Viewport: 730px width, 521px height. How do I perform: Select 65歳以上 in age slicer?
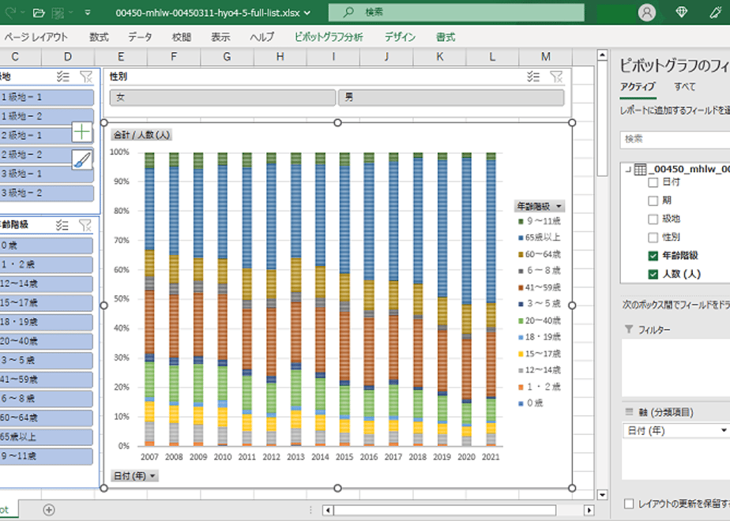[x=46, y=437]
